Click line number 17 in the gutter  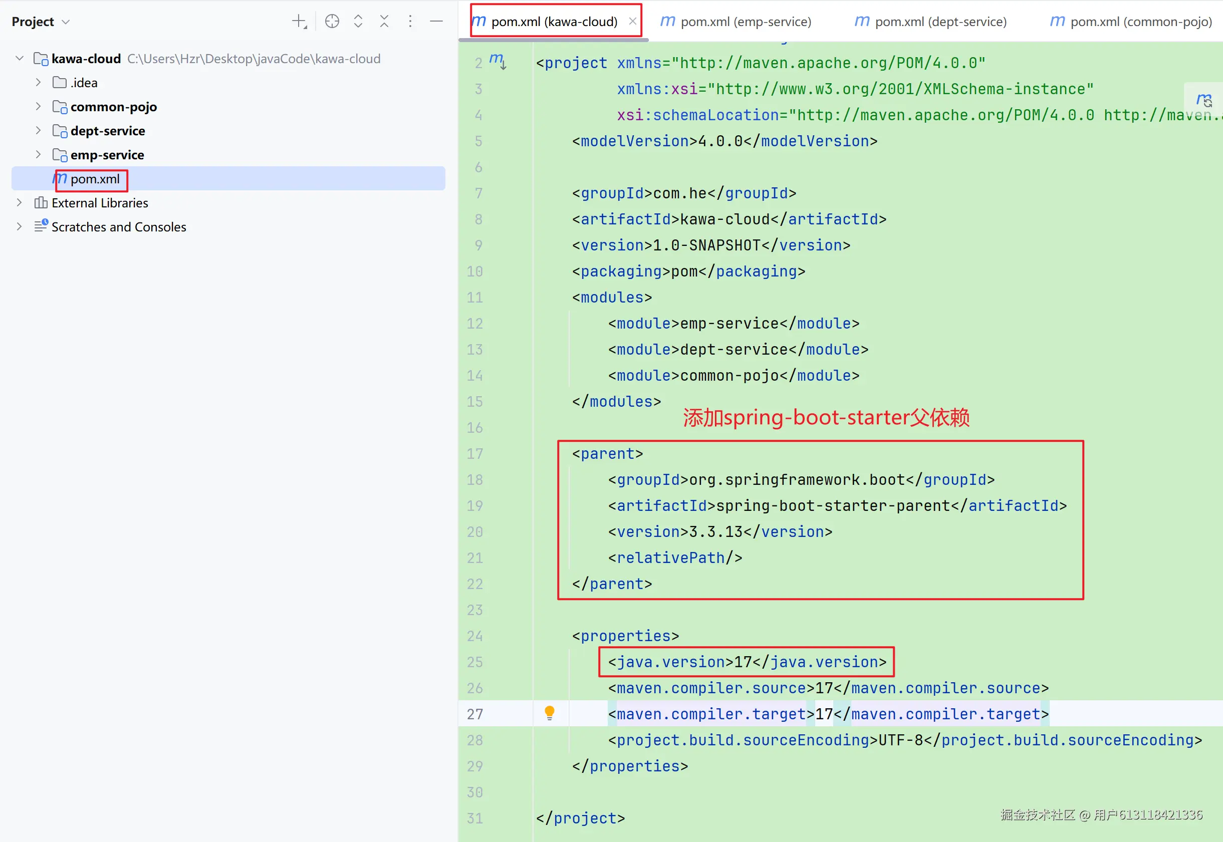tap(474, 454)
